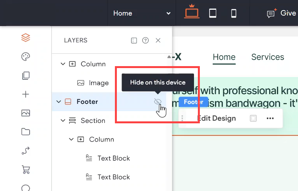Screen dimensions: 298x191
Task: Open the Store shopping cart icon
Action: [x=26, y=170]
